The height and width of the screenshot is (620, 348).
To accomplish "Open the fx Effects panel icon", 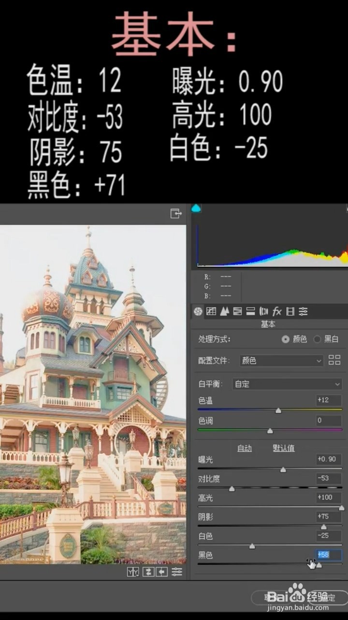I will pyautogui.click(x=277, y=311).
